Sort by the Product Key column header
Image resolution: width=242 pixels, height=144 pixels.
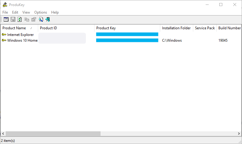[x=106, y=28]
